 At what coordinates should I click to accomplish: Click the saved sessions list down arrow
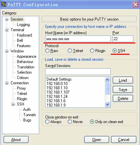(x=107, y=104)
